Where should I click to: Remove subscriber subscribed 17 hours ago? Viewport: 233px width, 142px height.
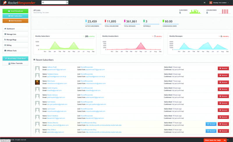coord(223,124)
